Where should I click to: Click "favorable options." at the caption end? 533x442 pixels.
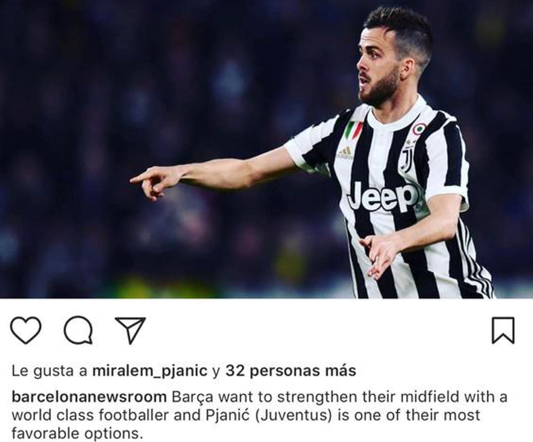point(77,433)
